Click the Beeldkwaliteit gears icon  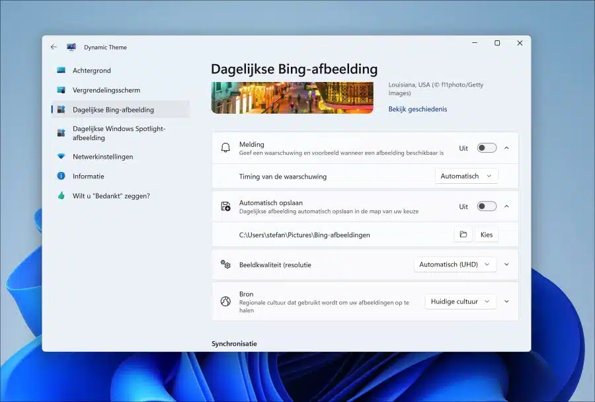click(x=226, y=264)
